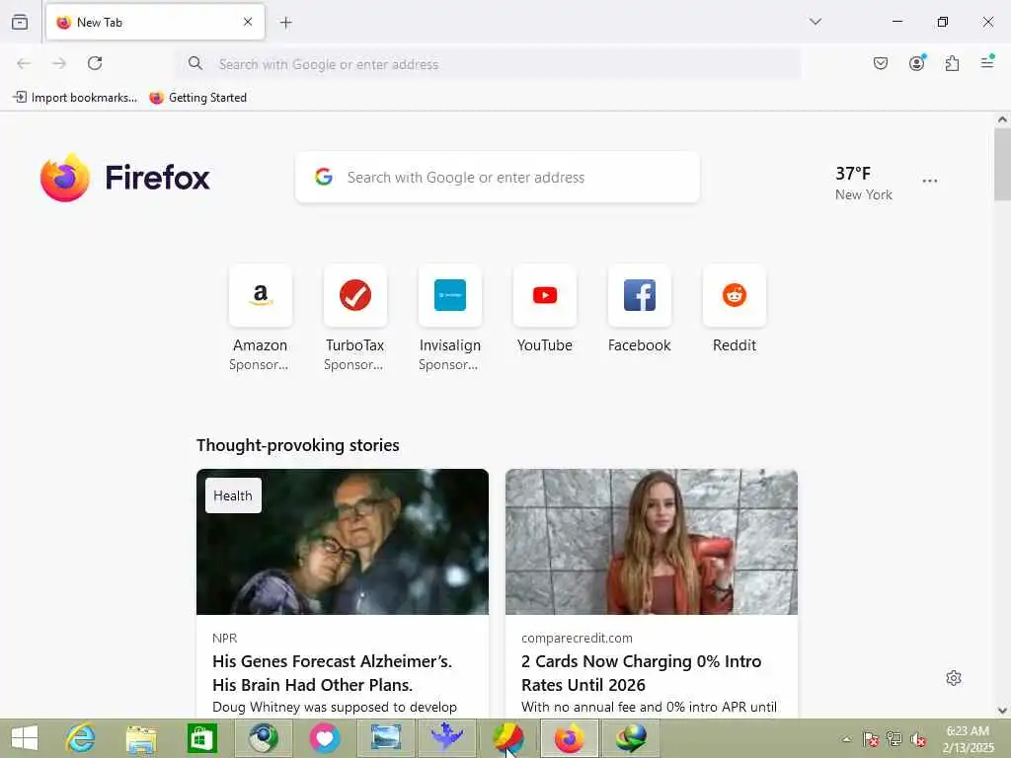Open the weather widget three-dot menu
Viewport: 1011px width, 758px height.
tap(930, 181)
